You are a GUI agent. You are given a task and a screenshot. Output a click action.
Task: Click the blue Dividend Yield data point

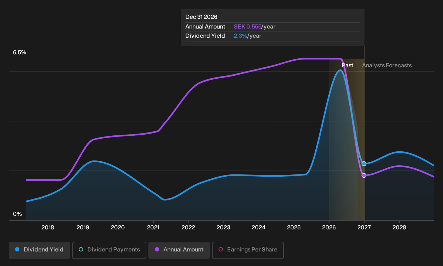pos(364,164)
